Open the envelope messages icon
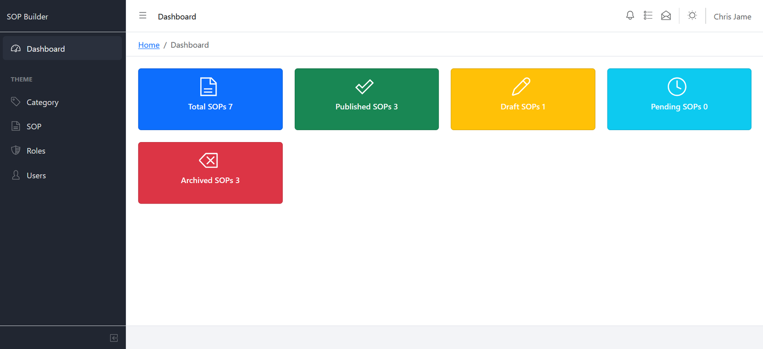763x349 pixels. pos(666,16)
